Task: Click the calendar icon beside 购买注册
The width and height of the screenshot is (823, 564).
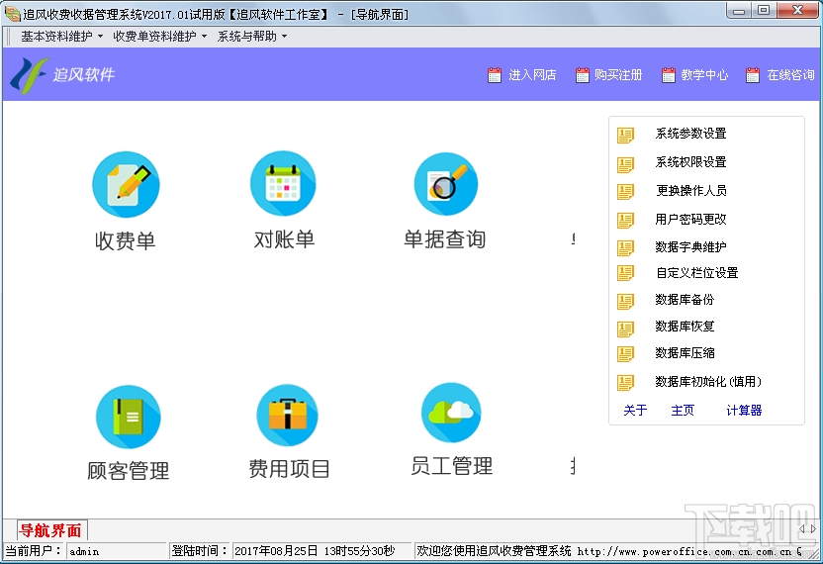Action: click(x=582, y=75)
